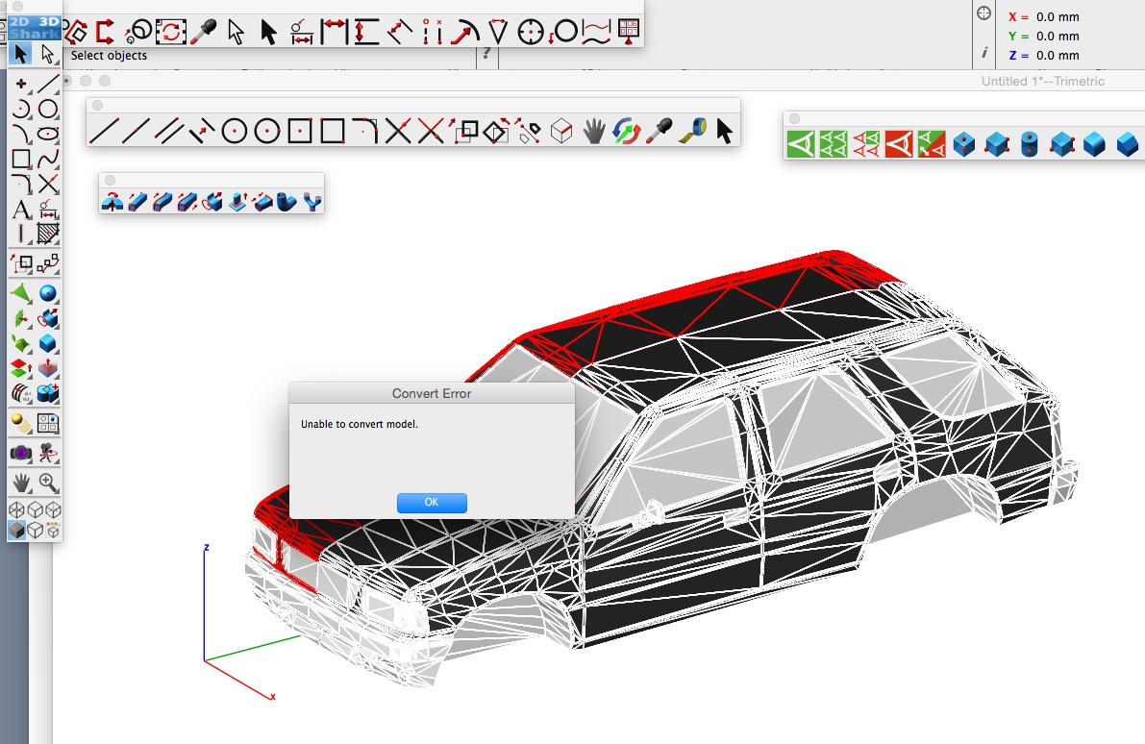Expand the rectangle tool flyout in left palette

click(x=21, y=160)
